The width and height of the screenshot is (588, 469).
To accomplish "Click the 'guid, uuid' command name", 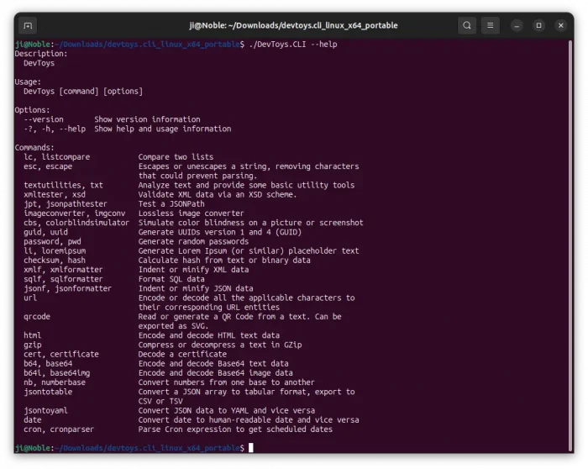I will (x=45, y=232).
